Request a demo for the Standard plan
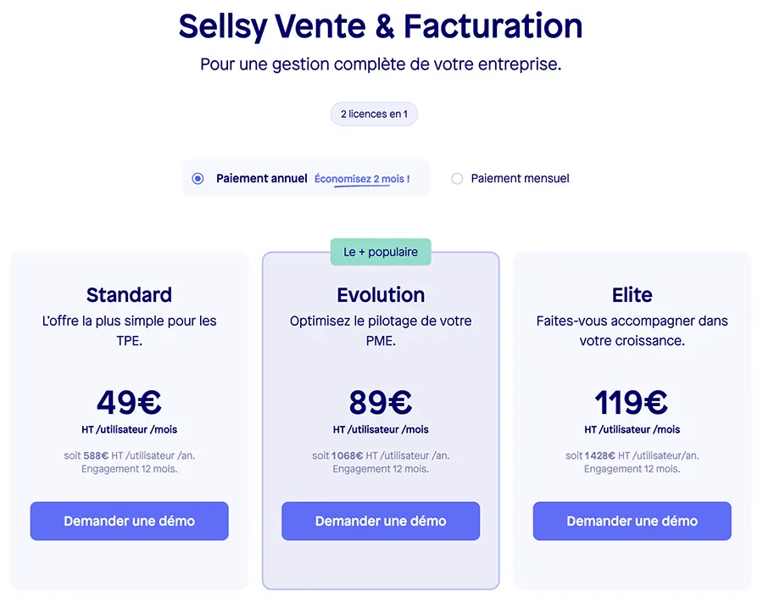 click(x=129, y=521)
